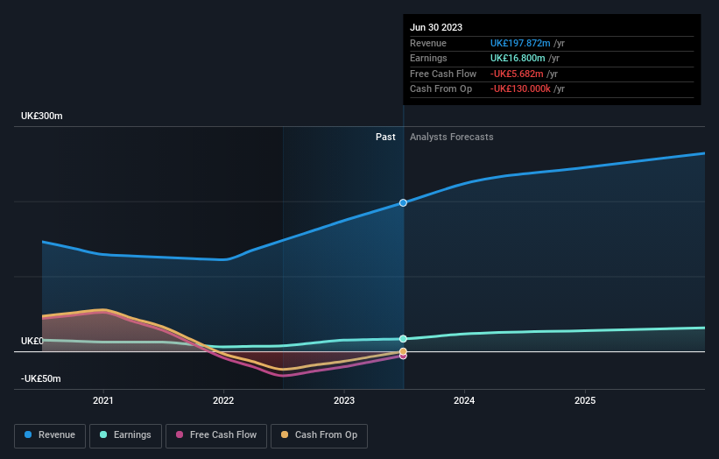The image size is (719, 459).
Task: Click the 2025 x-axis label
Action: (585, 400)
